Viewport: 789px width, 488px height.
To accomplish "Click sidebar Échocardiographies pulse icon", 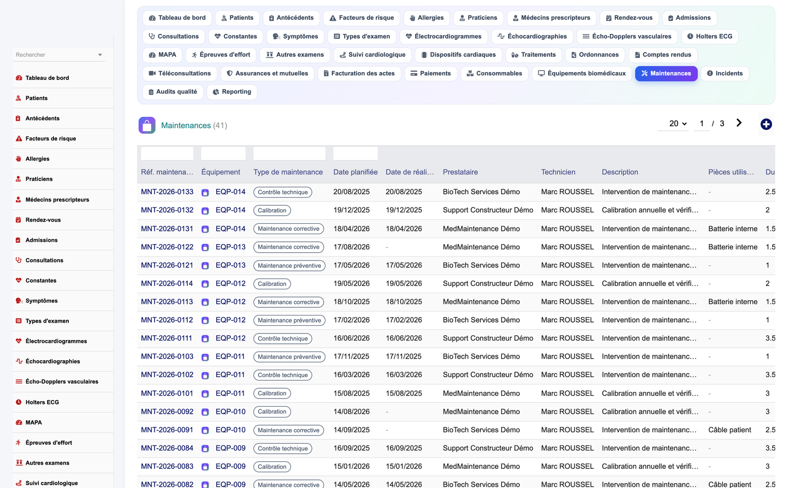I will [x=19, y=361].
